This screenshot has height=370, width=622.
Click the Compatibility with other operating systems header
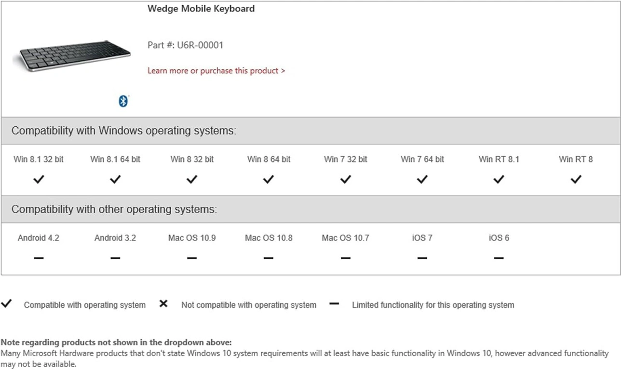tap(114, 210)
